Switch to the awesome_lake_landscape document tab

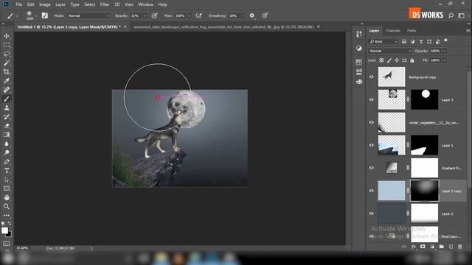(x=223, y=26)
